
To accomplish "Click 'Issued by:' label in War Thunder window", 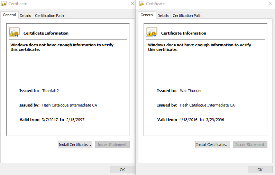I will pyautogui.click(x=167, y=105).
